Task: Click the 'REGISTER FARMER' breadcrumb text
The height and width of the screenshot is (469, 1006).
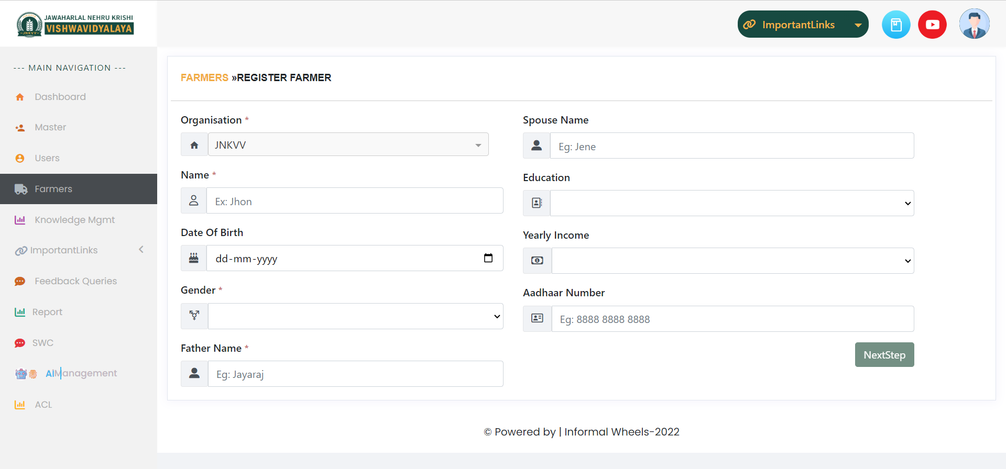Action: click(284, 77)
